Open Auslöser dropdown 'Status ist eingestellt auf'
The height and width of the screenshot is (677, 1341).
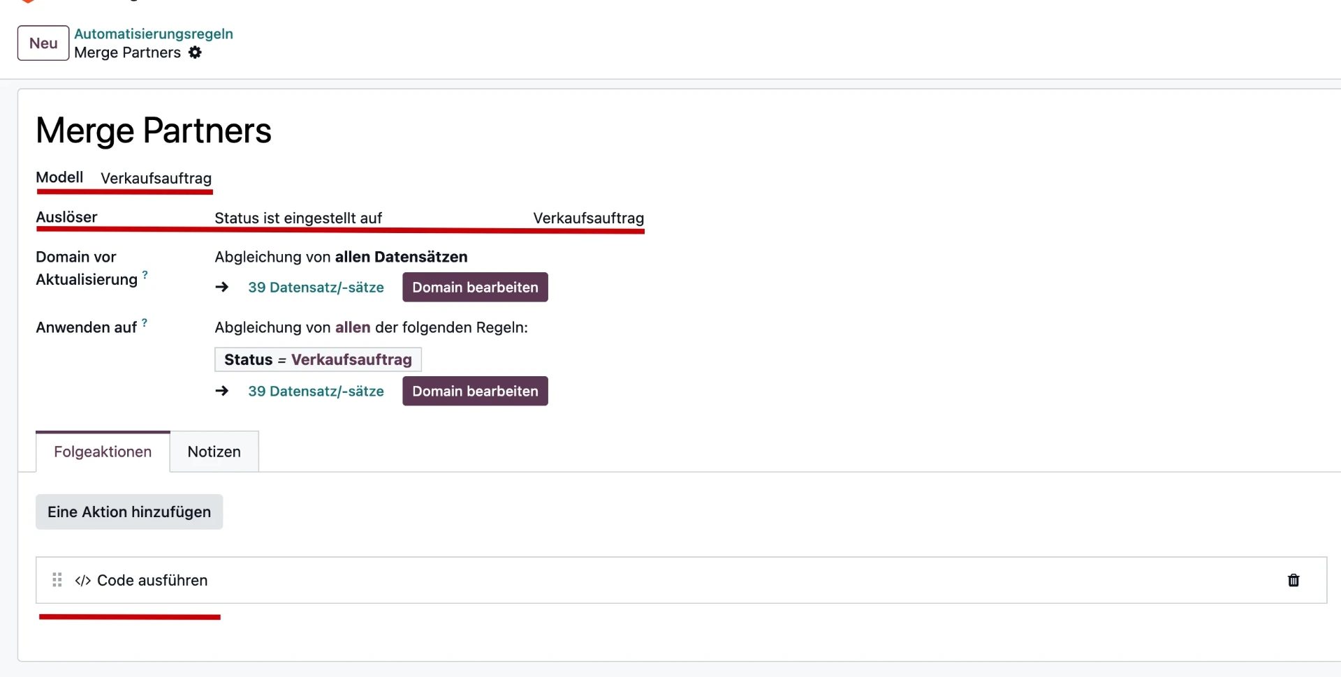(x=298, y=218)
